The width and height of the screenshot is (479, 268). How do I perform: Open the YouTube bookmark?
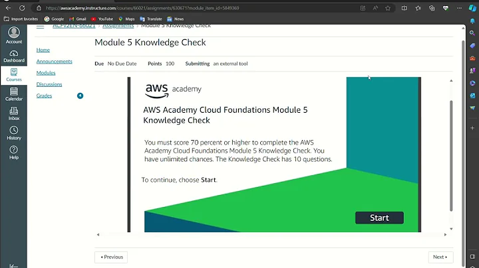(x=102, y=19)
